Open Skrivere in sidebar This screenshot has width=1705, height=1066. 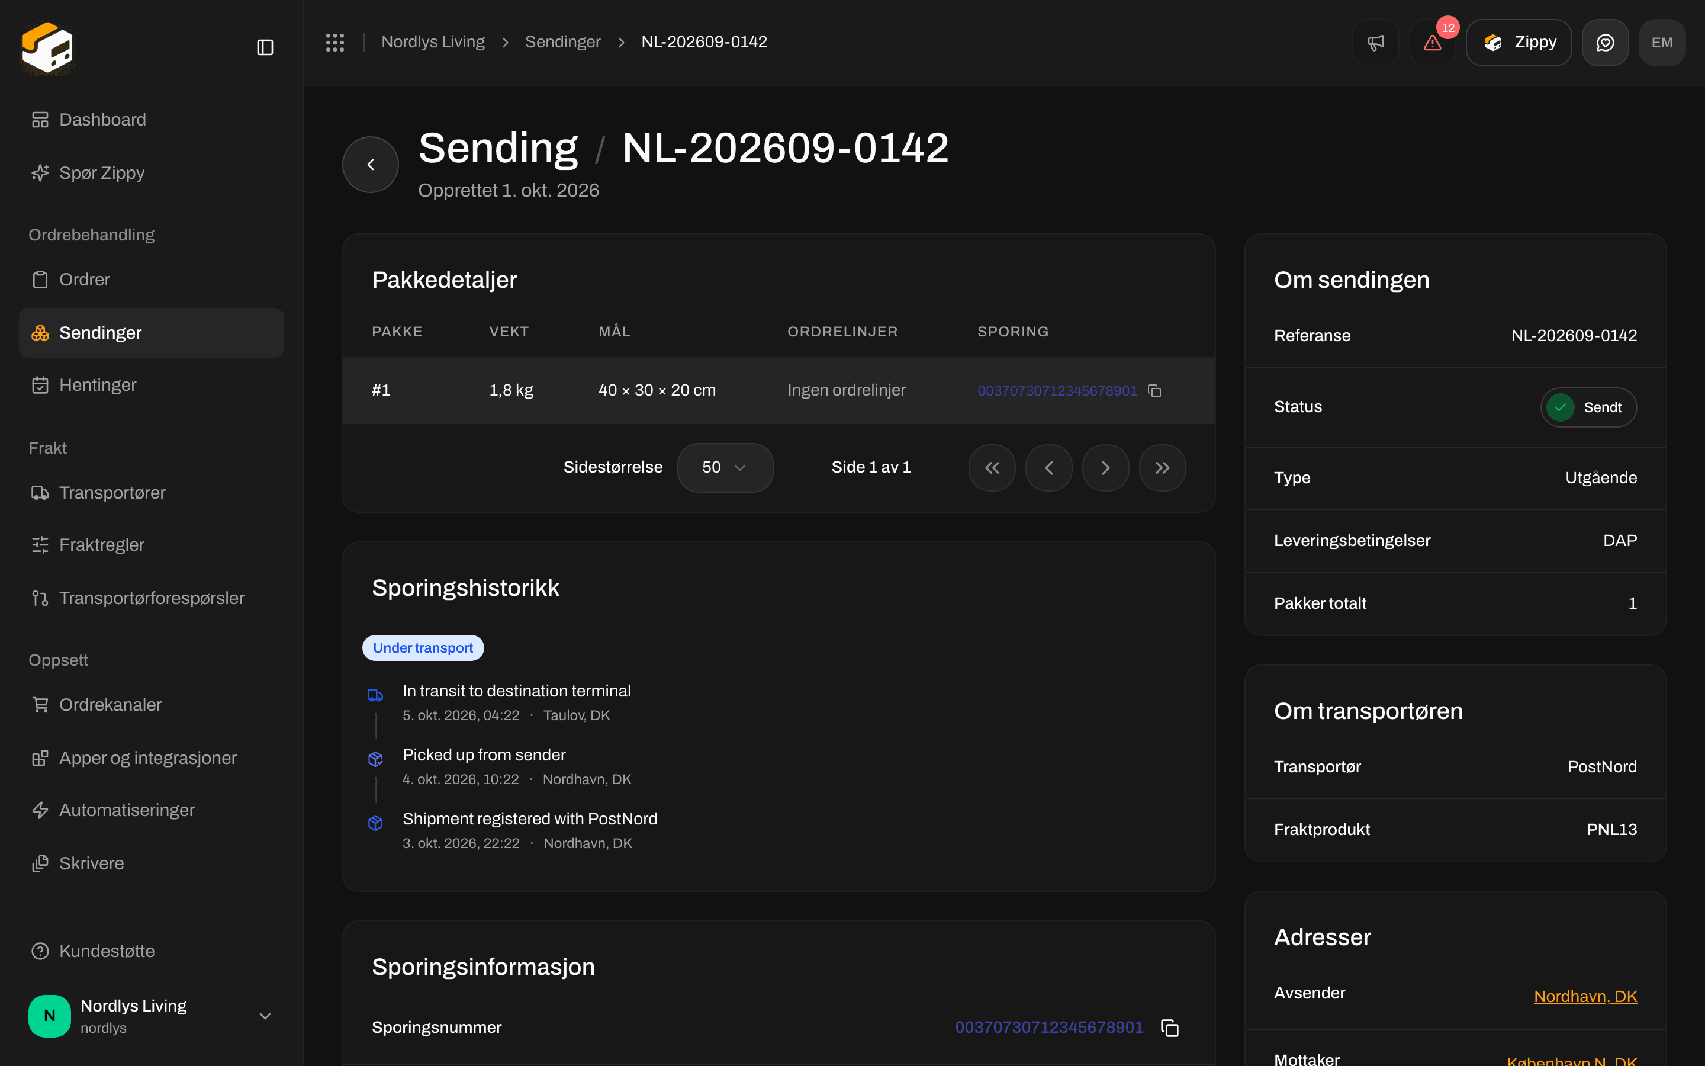coord(152,863)
